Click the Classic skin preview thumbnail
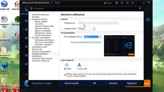 [119, 46]
